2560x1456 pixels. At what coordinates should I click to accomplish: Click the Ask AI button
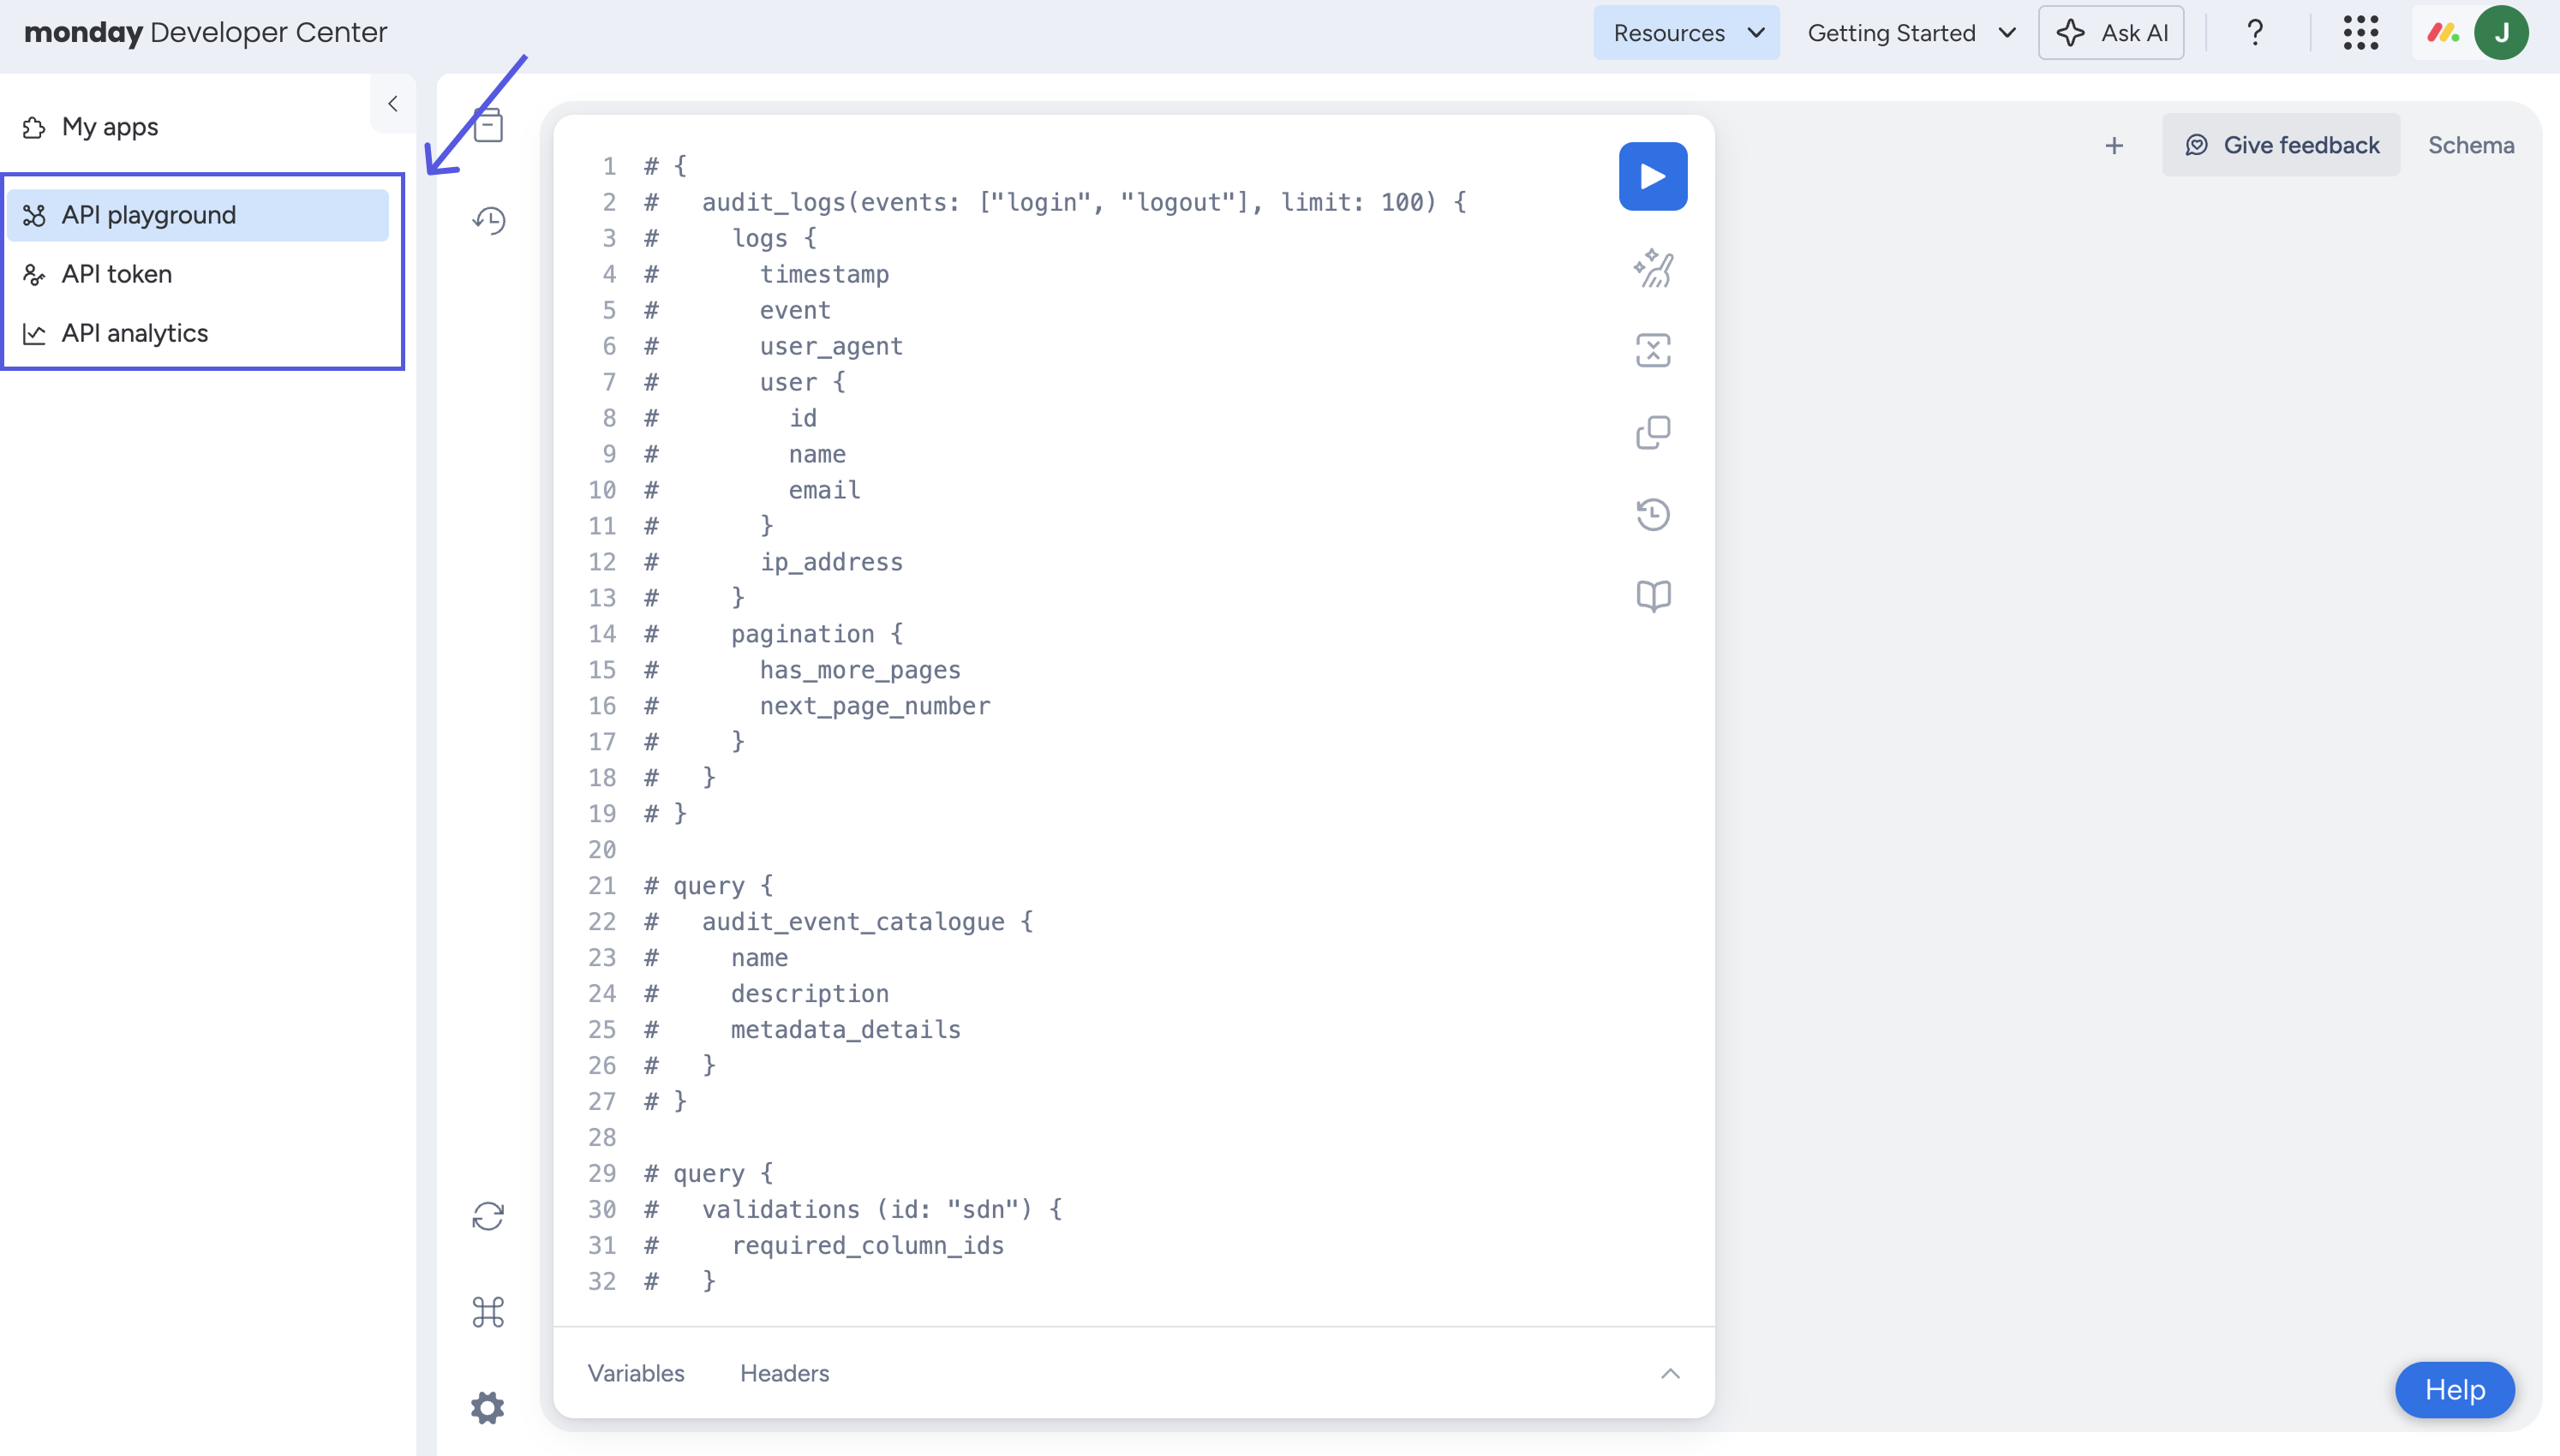point(2111,32)
